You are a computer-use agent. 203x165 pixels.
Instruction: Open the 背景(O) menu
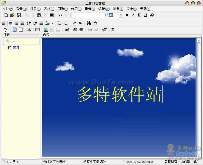tap(21, 9)
